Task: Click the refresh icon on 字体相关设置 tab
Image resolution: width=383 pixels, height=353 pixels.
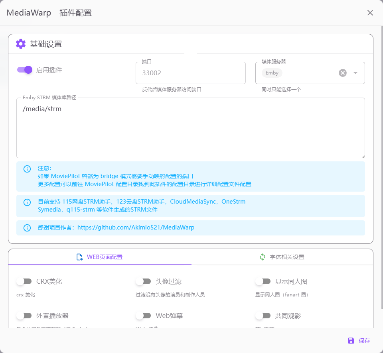Action: pos(263,257)
